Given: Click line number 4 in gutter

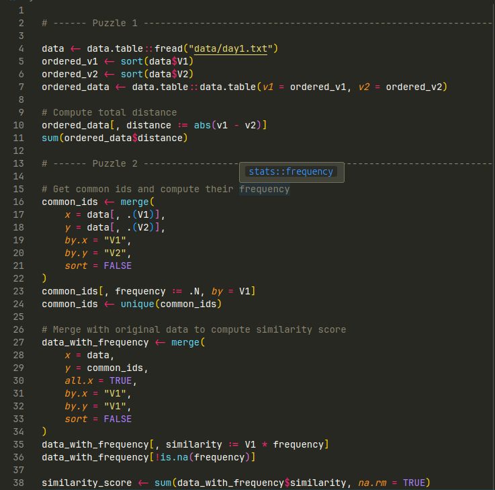Looking at the screenshot, I should click(21, 48).
